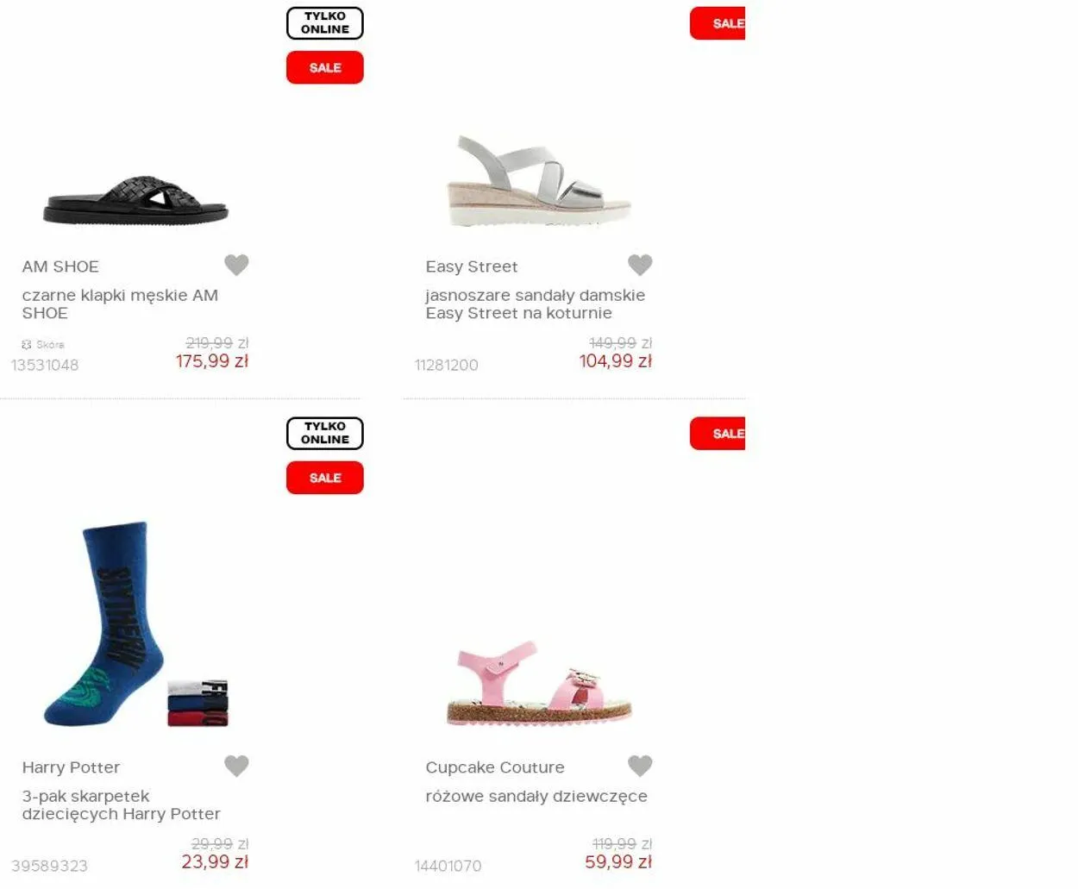The height and width of the screenshot is (889, 1078).
Task: Open 'różowe sandały dziewczęce' product link
Action: [536, 796]
